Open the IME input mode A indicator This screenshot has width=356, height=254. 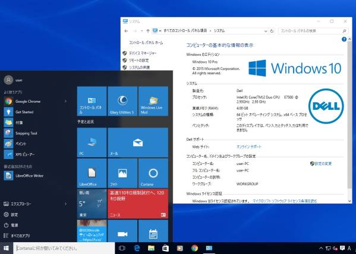349,248
